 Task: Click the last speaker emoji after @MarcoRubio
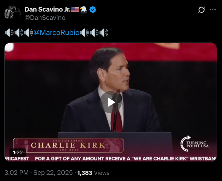[x=104, y=33]
